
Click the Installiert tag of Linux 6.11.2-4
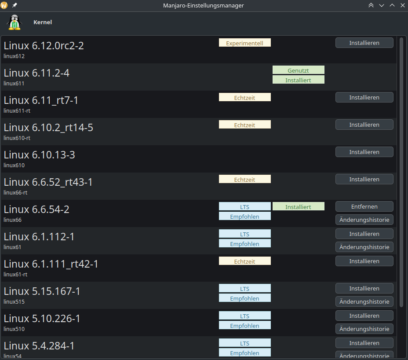(x=298, y=80)
